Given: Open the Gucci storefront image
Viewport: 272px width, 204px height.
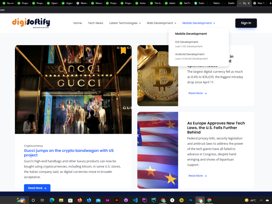Looking at the screenshot, I should click(x=73, y=89).
